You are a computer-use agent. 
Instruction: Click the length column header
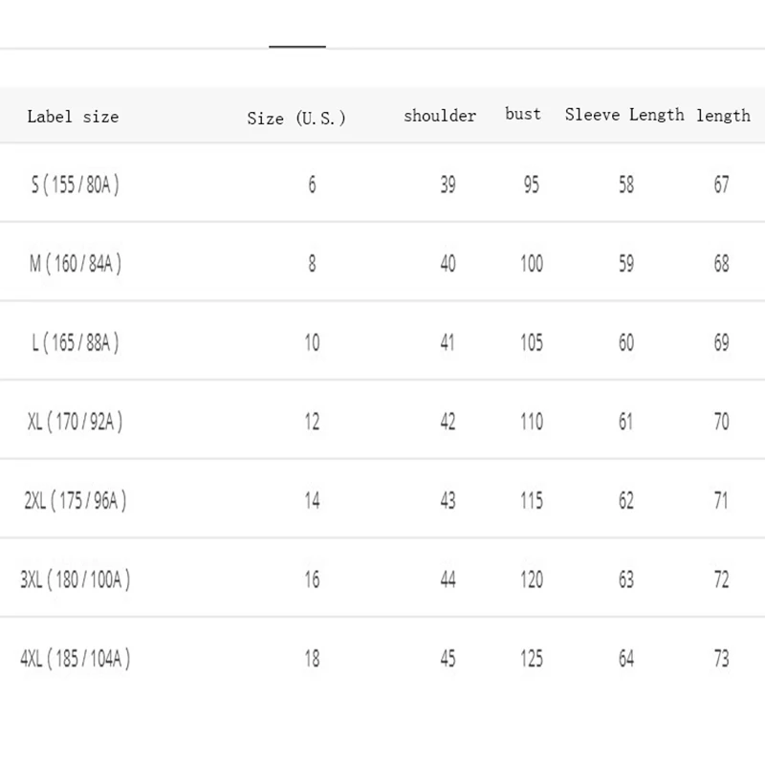723,116
